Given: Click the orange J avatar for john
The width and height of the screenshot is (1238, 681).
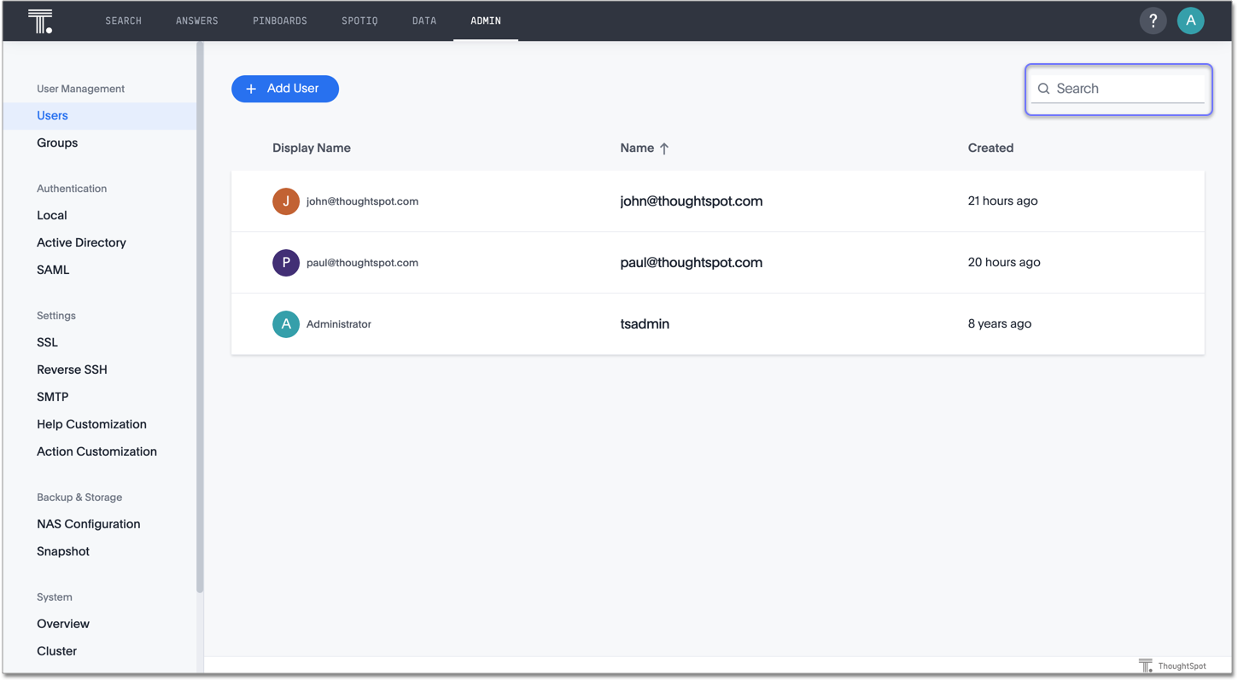Looking at the screenshot, I should pos(286,201).
